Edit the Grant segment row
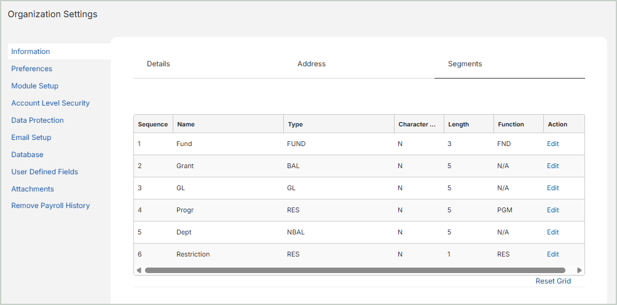 click(x=552, y=166)
